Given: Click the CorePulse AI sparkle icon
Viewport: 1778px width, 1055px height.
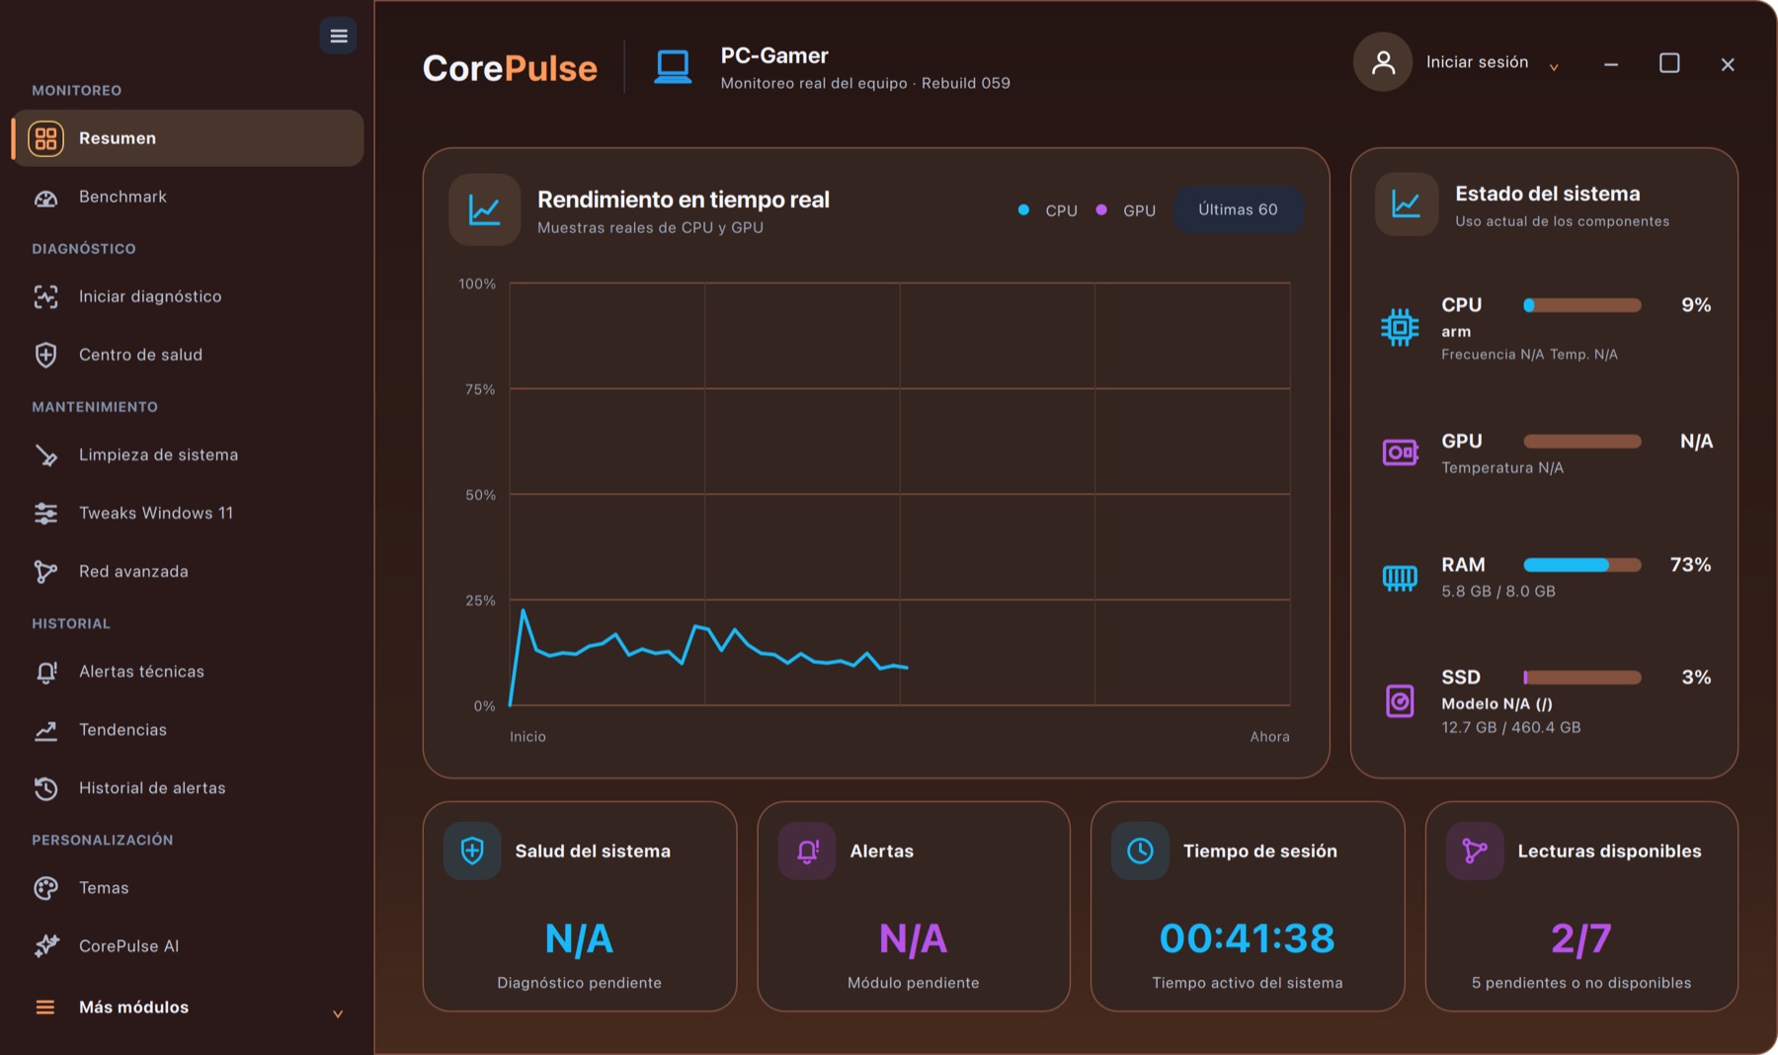Looking at the screenshot, I should [x=45, y=946].
